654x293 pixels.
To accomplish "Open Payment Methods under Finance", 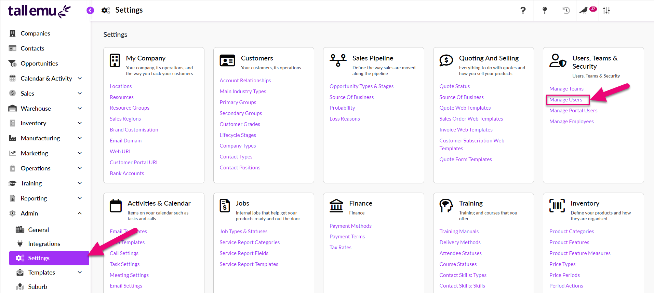I will pos(350,226).
